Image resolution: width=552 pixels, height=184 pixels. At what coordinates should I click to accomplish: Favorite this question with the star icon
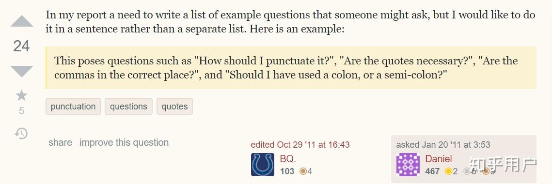coord(21,95)
